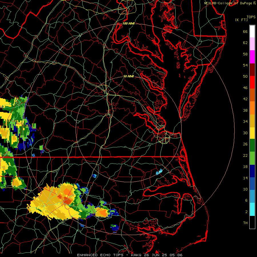
Task: Click the "62" legend value
Action: point(245,43)
